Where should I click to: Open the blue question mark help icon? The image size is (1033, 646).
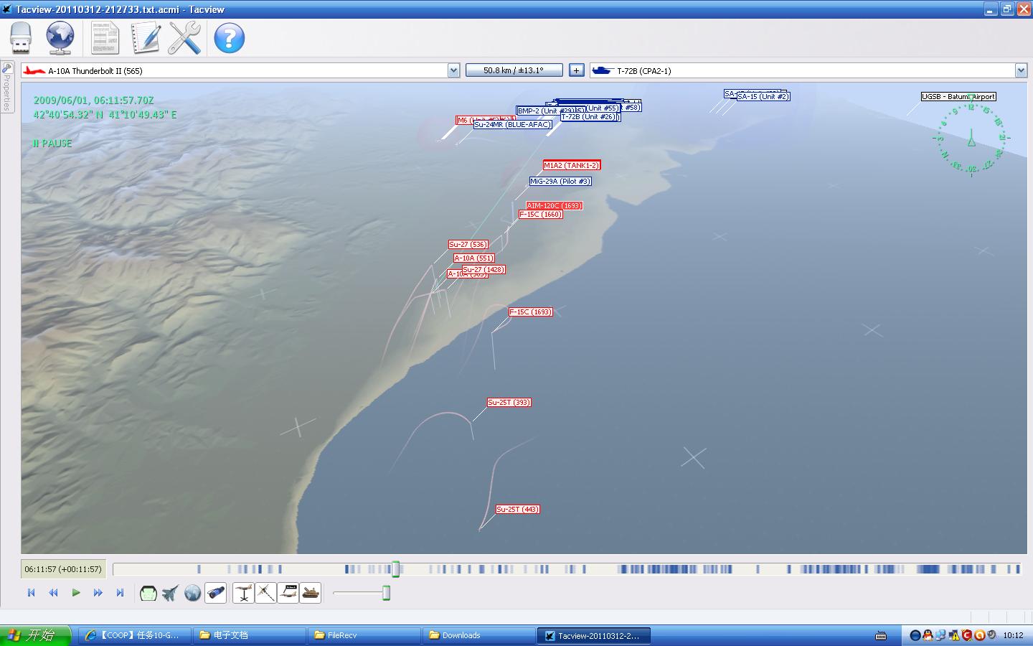point(230,38)
